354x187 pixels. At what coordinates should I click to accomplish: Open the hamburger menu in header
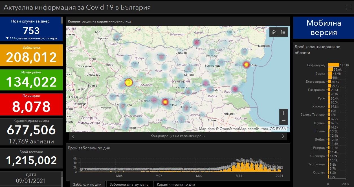pyautogui.click(x=349, y=7)
